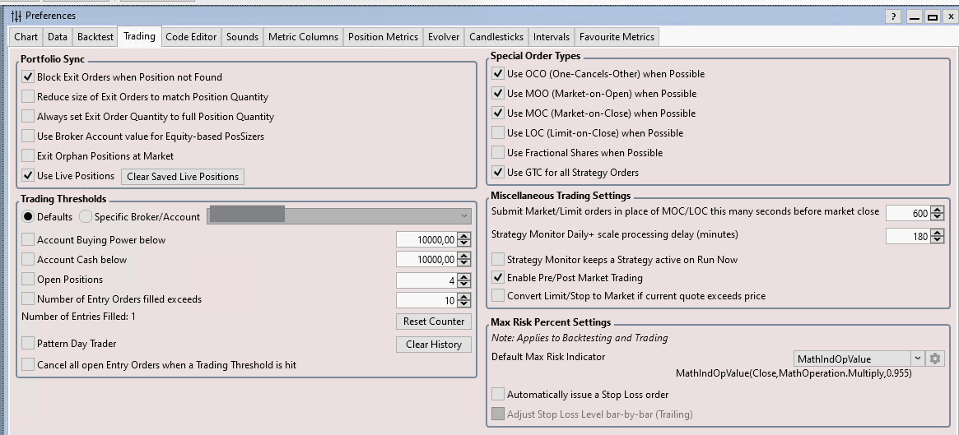Select the Specific Broker/Account radio button
959x435 pixels.
[x=86, y=217]
